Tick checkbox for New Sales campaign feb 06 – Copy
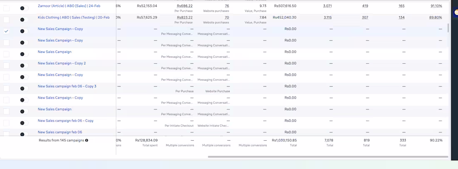The image size is (458, 169). coord(6,123)
